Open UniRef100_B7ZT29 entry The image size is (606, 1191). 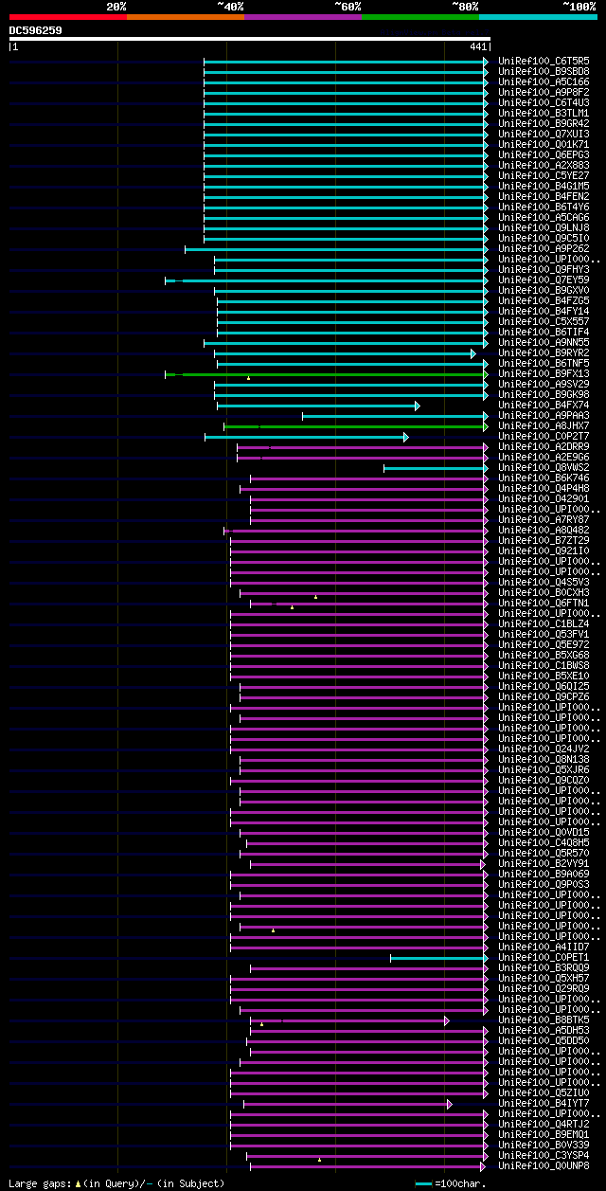point(544,540)
